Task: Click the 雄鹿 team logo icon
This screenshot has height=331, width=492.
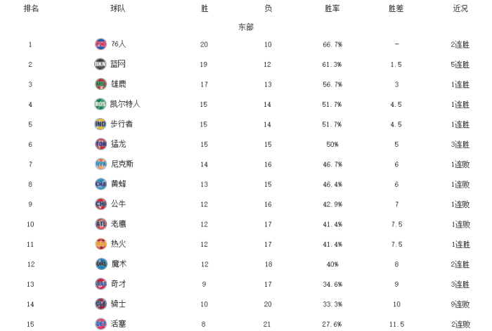Action: point(101,84)
